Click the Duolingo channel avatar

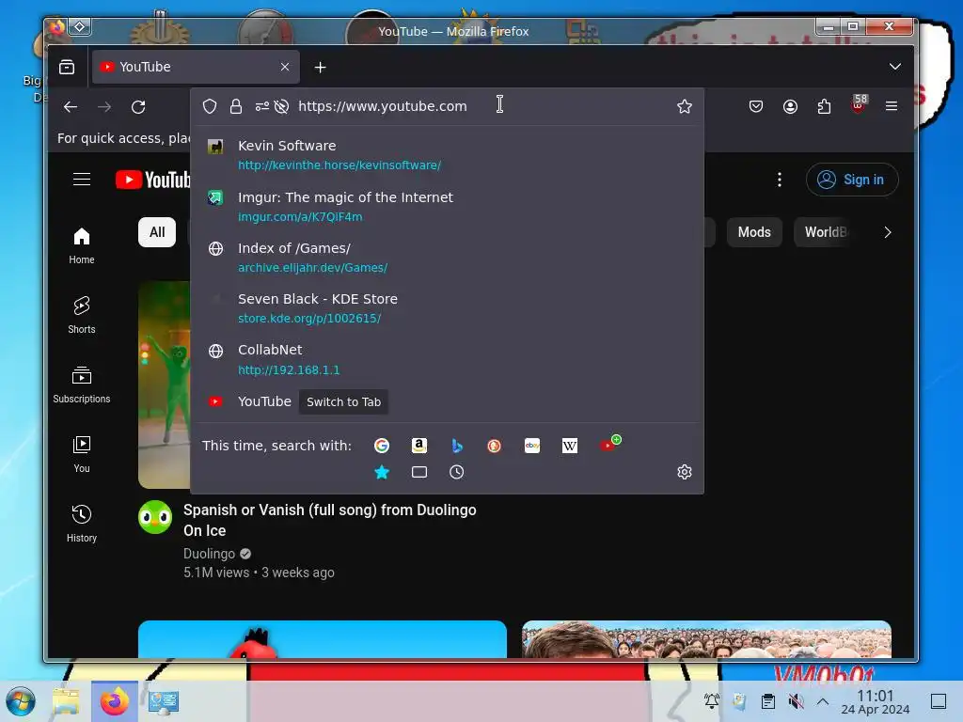[155, 518]
